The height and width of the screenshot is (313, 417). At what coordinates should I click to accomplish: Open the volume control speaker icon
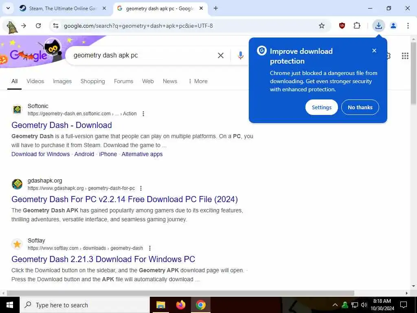364,305
